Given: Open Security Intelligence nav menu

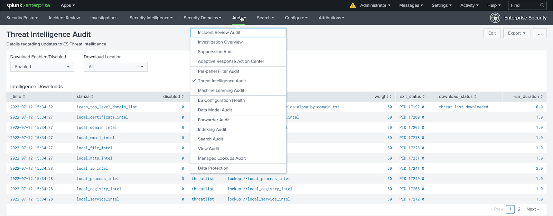Looking at the screenshot, I should click(151, 18).
